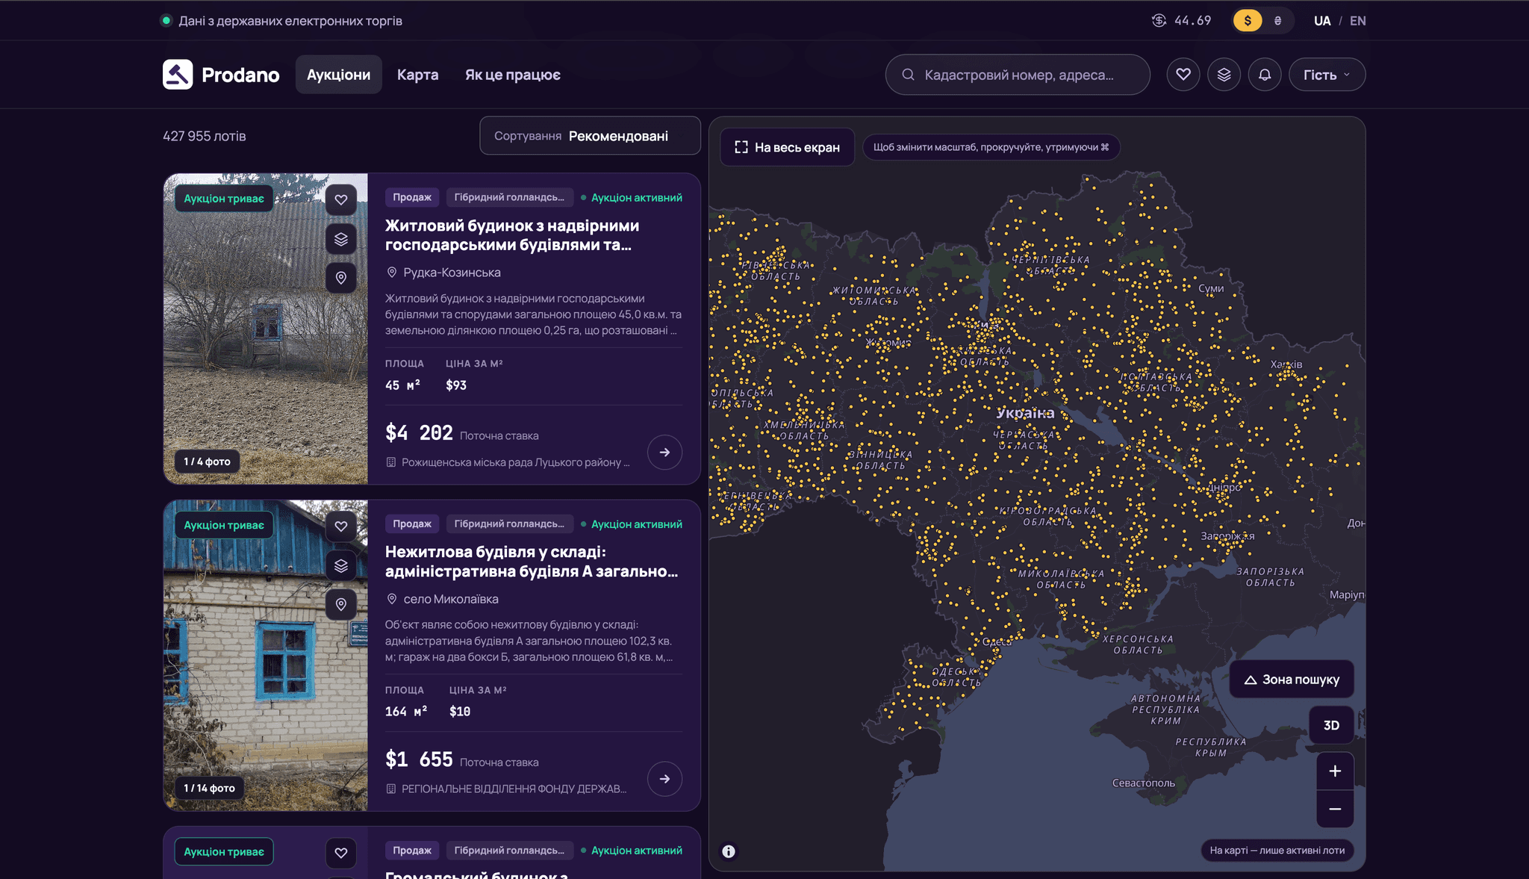The height and width of the screenshot is (879, 1529).
Task: Add Нежитлова будівля lot to compare stack
Action: pyautogui.click(x=341, y=565)
